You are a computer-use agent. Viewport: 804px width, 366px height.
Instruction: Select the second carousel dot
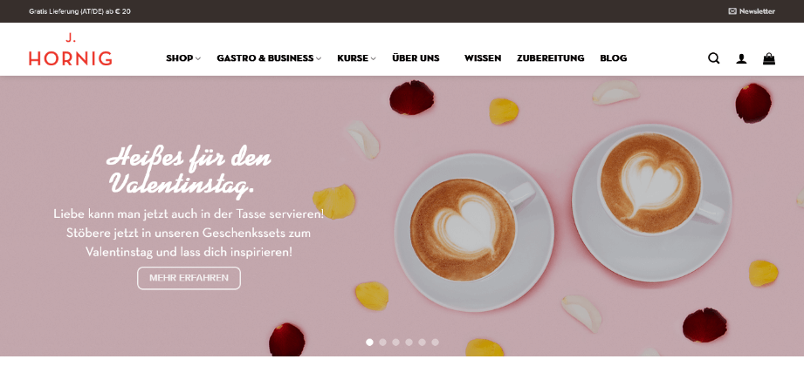coord(382,342)
